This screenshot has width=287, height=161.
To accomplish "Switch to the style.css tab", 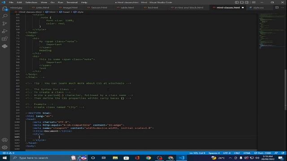I will point(258,8).
